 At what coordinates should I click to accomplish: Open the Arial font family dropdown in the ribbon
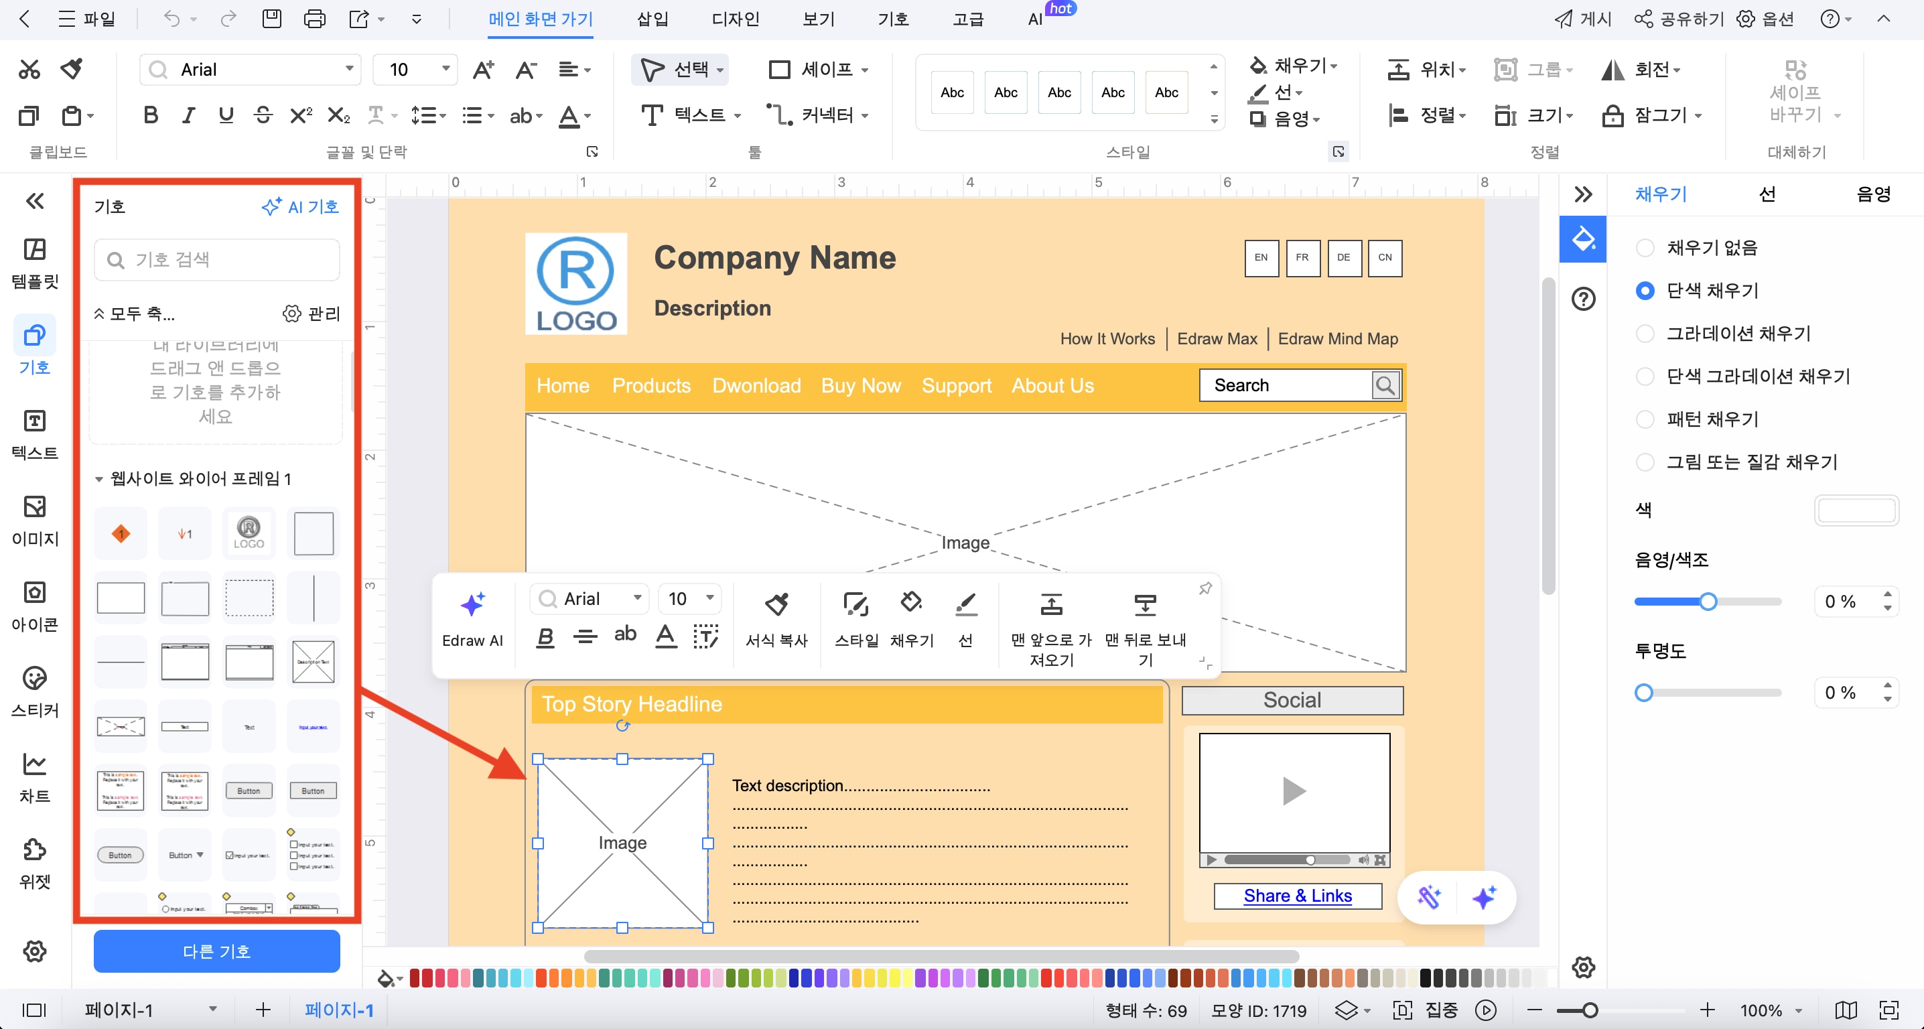pyautogui.click(x=349, y=69)
